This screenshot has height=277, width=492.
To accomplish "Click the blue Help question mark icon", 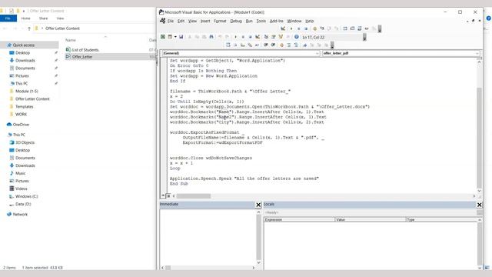I will pyautogui.click(x=296, y=37).
